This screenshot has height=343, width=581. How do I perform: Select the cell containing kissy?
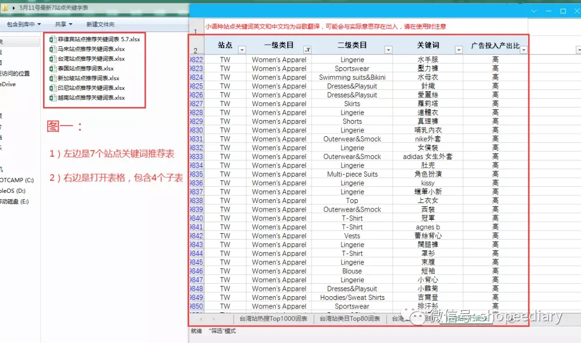click(428, 183)
